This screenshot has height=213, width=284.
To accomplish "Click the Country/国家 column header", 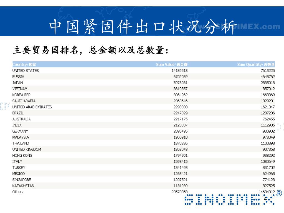I will coord(24,64).
